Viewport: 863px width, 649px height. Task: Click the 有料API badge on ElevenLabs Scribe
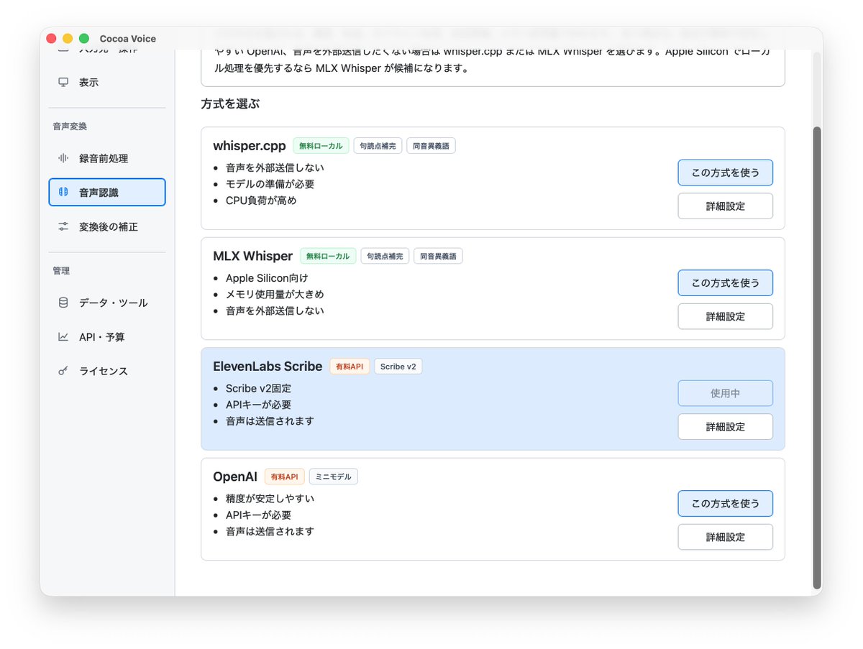point(350,367)
